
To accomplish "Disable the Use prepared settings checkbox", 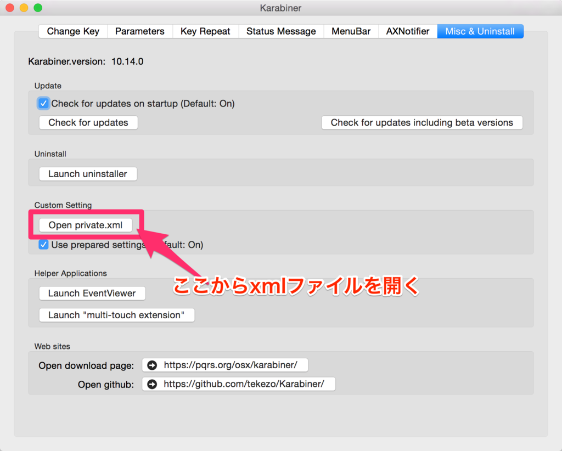I will point(43,245).
